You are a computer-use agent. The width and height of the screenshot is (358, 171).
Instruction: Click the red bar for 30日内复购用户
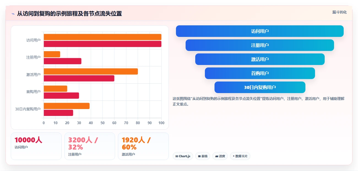point(58,113)
